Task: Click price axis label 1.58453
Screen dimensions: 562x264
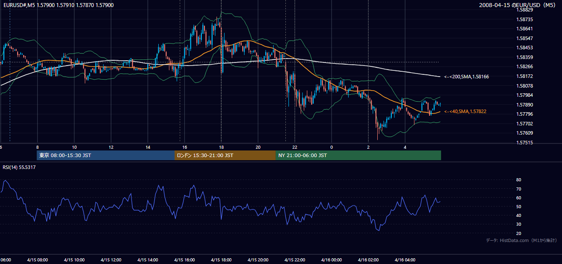Action: pos(526,48)
